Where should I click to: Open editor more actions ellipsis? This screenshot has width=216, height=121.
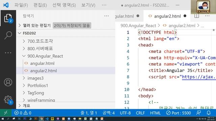[207, 16]
